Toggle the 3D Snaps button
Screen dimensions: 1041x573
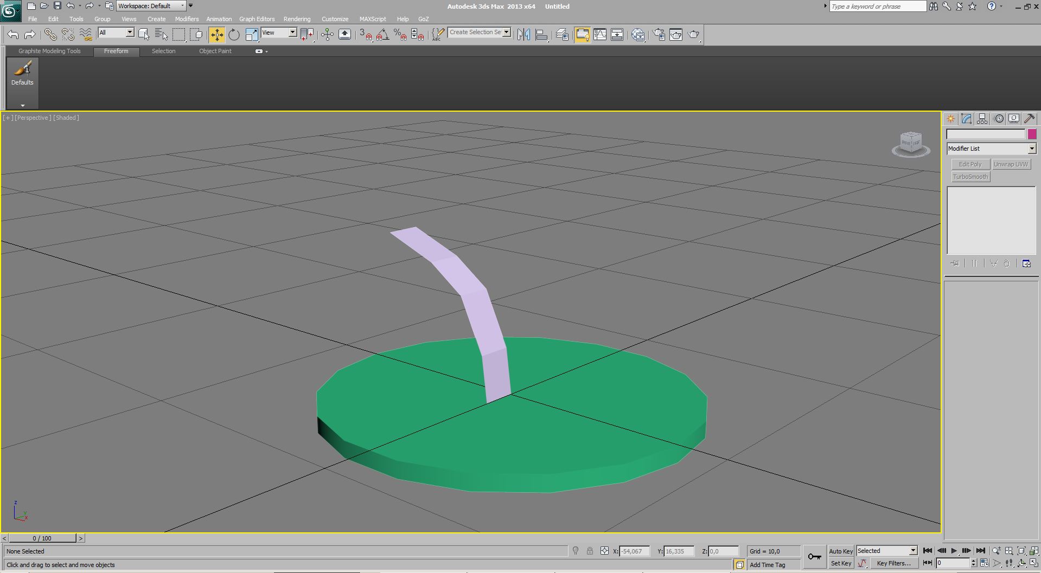pos(366,35)
